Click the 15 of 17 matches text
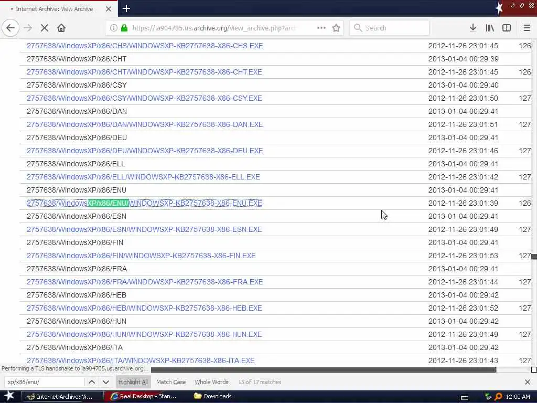The image size is (537, 403). pyautogui.click(x=260, y=382)
